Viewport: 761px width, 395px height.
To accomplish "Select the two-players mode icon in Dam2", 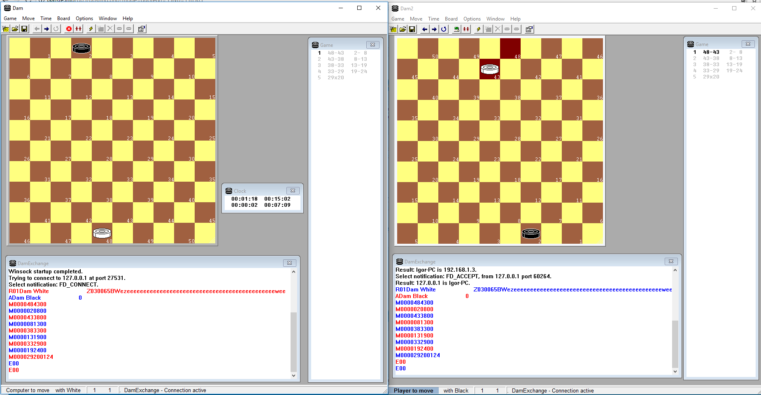I will [466, 29].
